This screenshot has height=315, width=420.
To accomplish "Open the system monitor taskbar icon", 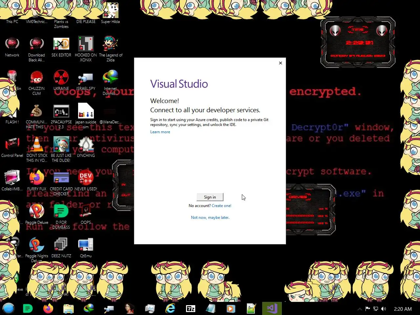I will click(x=150, y=308).
